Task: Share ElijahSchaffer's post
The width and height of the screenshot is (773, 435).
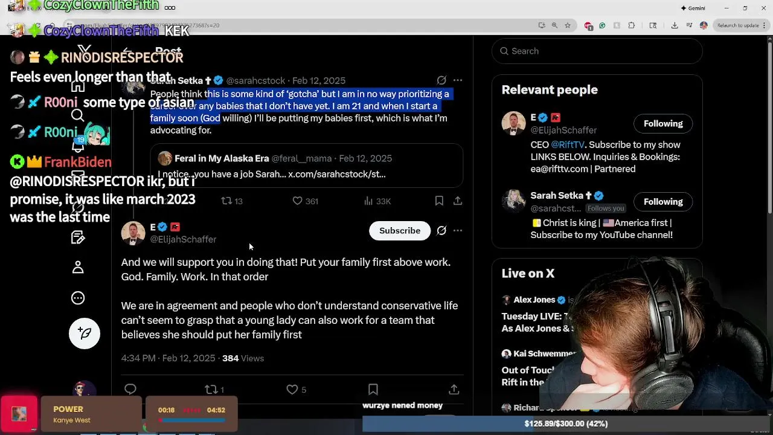Action: coord(454,390)
